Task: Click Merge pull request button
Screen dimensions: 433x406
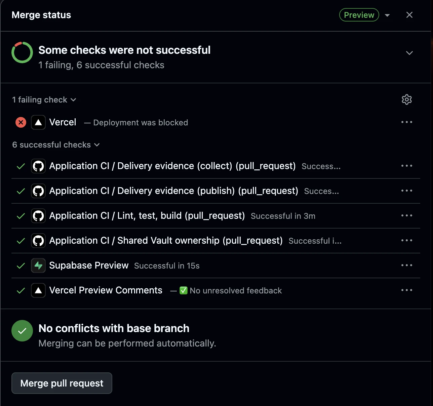Action: pyautogui.click(x=62, y=383)
